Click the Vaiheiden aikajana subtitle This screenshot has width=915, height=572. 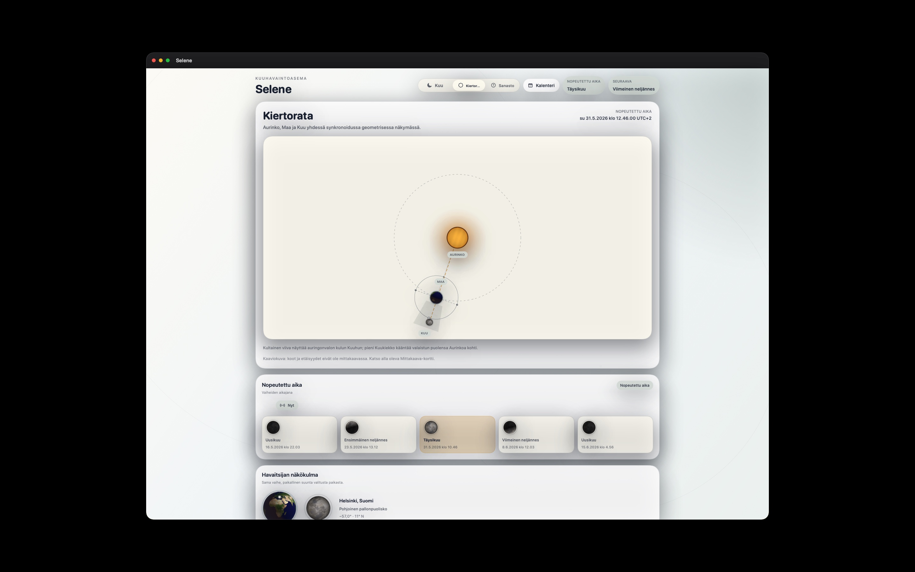click(x=277, y=393)
